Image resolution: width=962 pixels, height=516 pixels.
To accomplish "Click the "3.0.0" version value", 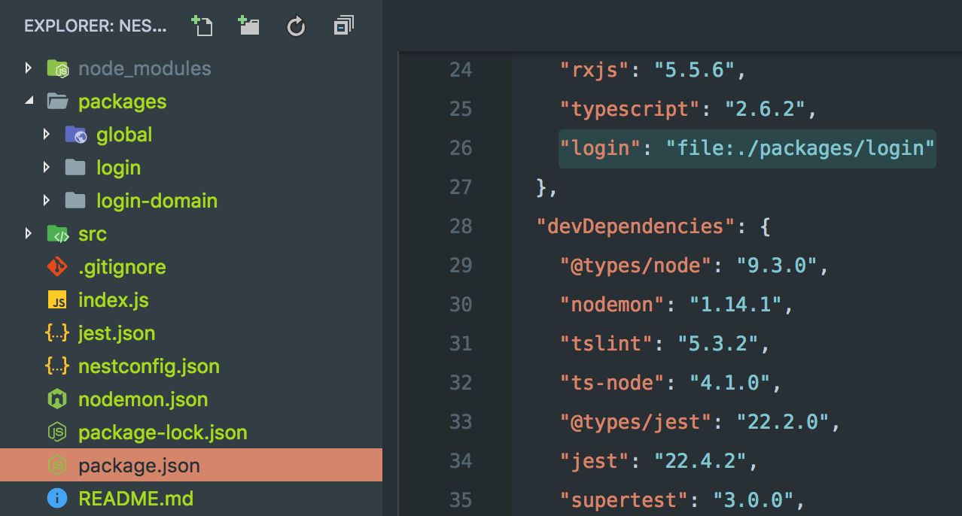I will 753,500.
